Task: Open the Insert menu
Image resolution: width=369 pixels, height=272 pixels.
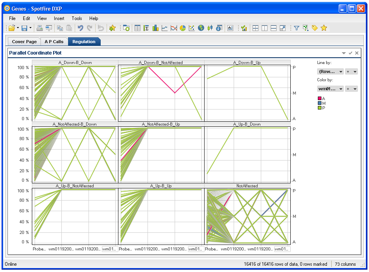Action: tap(59, 18)
